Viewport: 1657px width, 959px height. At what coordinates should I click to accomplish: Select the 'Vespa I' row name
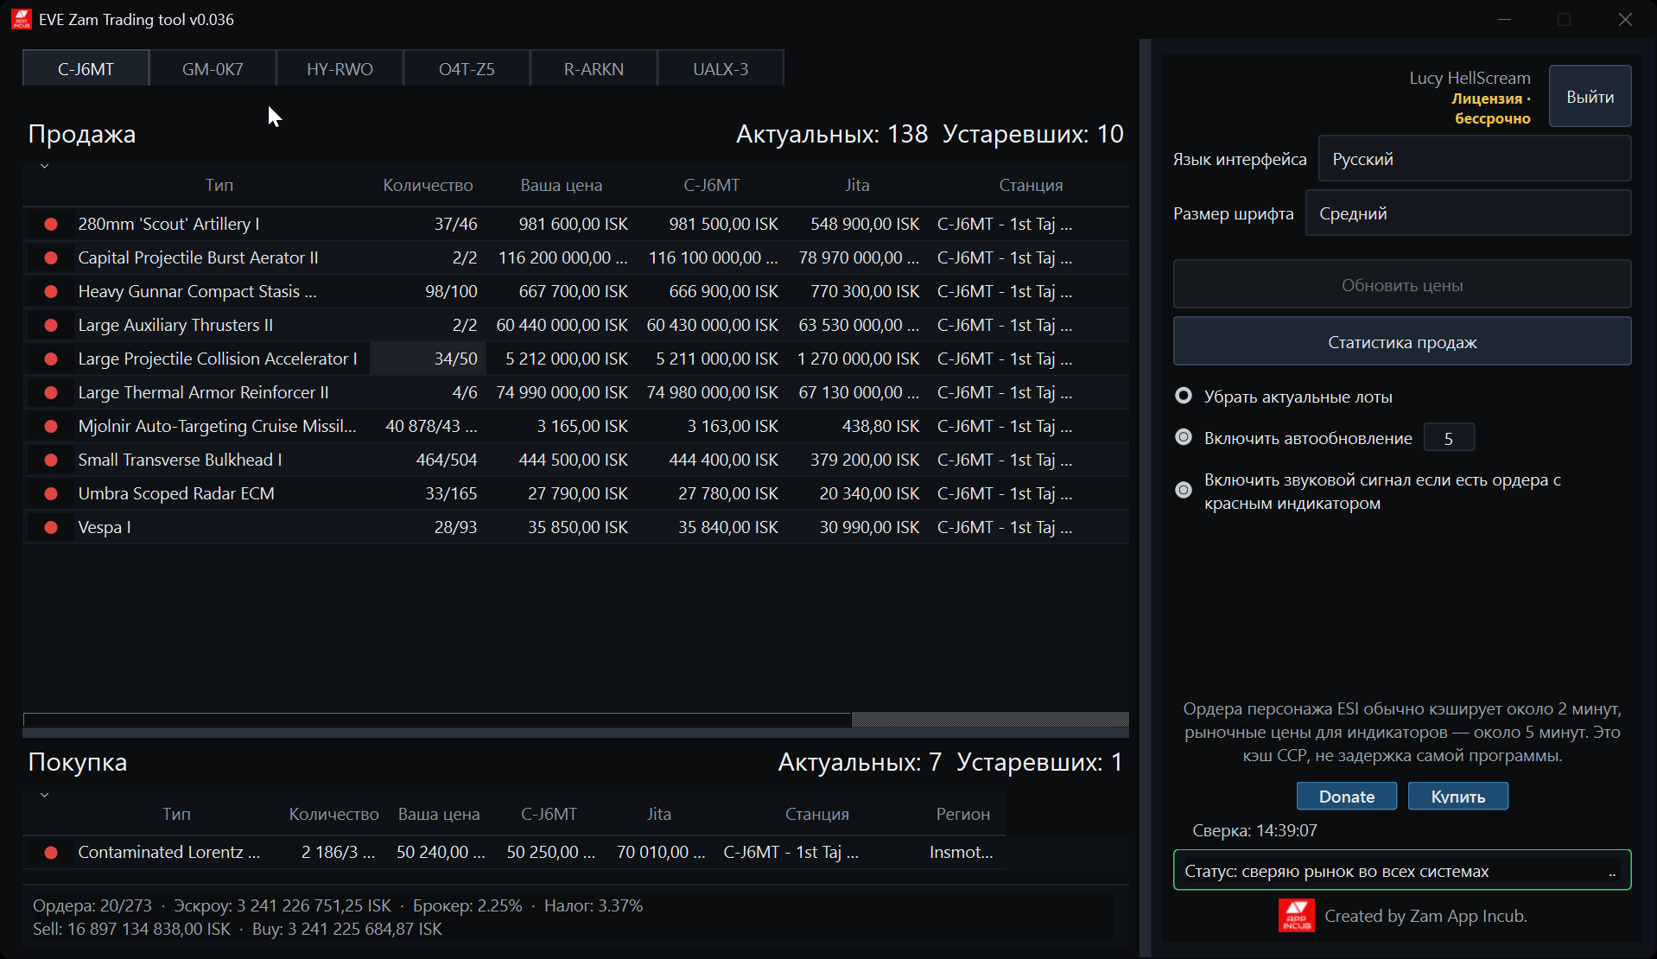coord(105,527)
